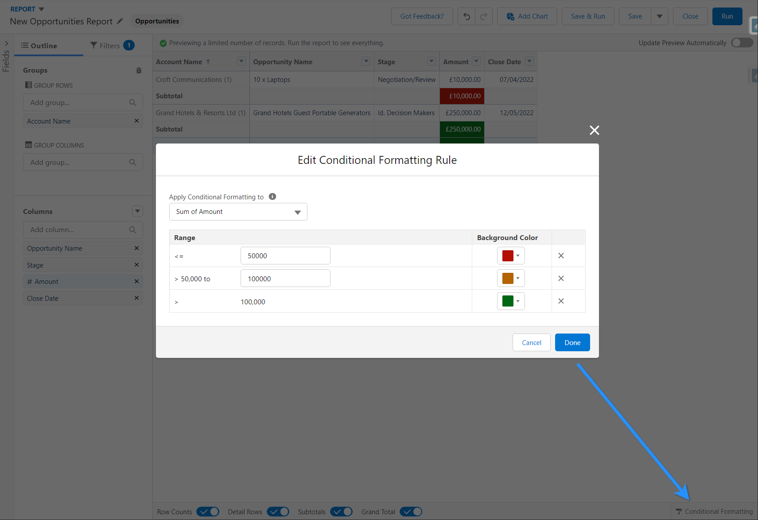Open Conditional Formatting in footer
Screen dimensions: 758x520
715,512
